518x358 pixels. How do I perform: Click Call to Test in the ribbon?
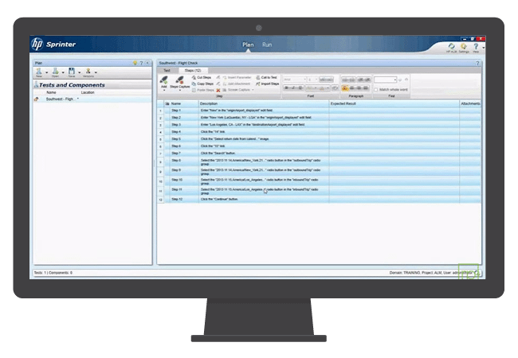pos(266,77)
